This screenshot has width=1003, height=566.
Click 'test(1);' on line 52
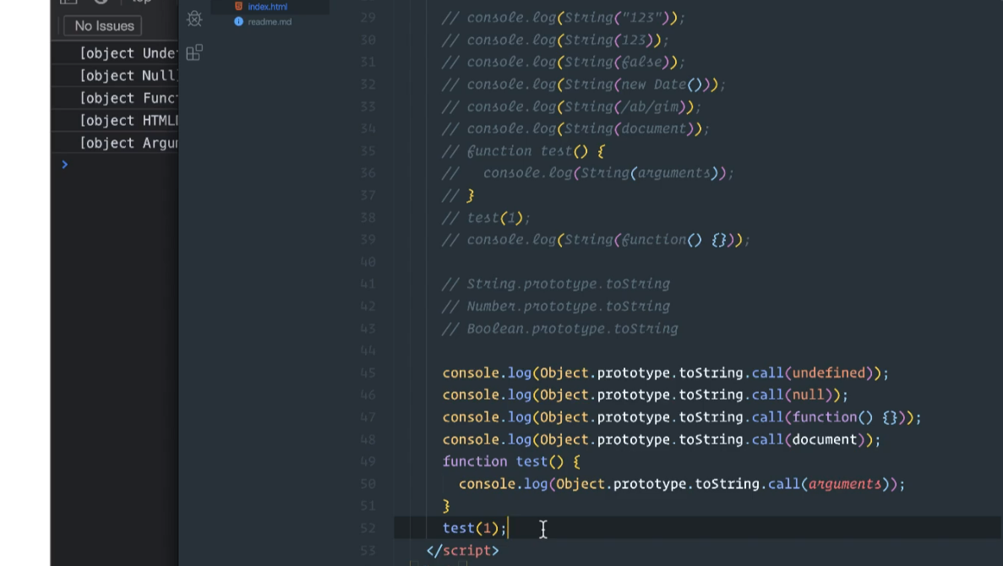tap(474, 528)
